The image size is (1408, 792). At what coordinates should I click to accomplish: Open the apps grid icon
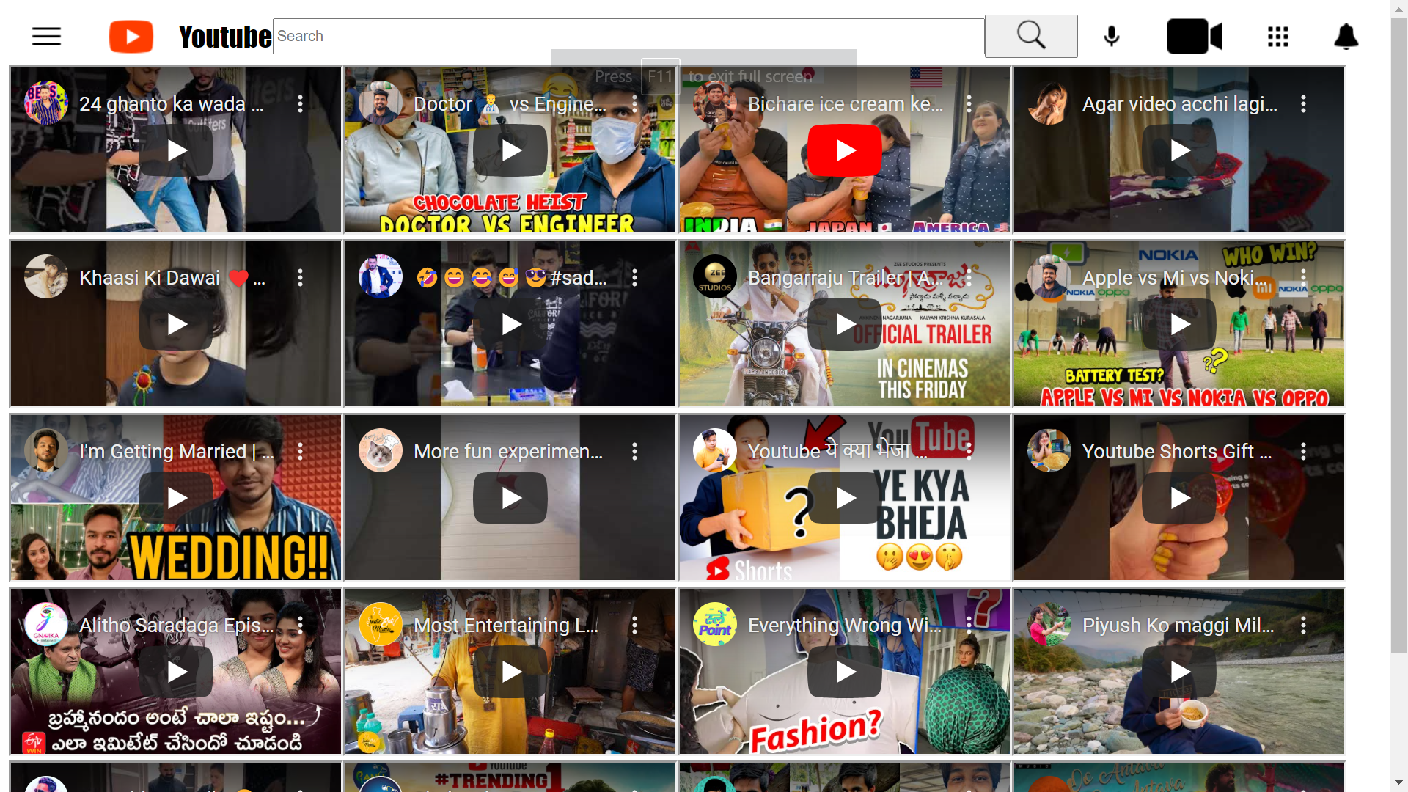[x=1277, y=37]
